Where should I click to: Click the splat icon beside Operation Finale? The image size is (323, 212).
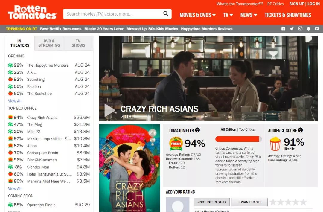point(10,205)
